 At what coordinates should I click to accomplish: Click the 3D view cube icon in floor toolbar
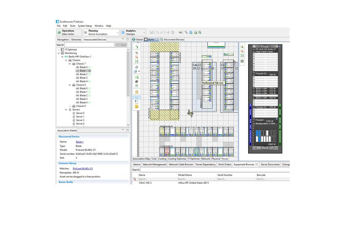(x=136, y=67)
